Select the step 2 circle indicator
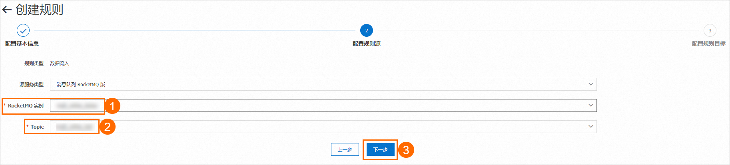This screenshot has height=165, width=730. click(x=366, y=30)
